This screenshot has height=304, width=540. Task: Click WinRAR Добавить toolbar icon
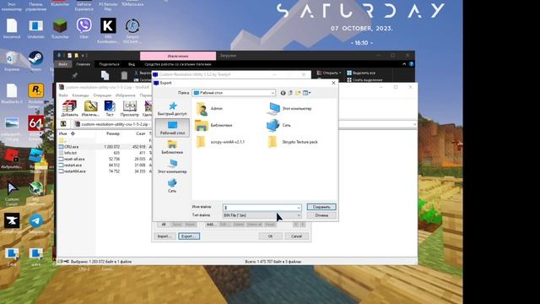pos(69,108)
